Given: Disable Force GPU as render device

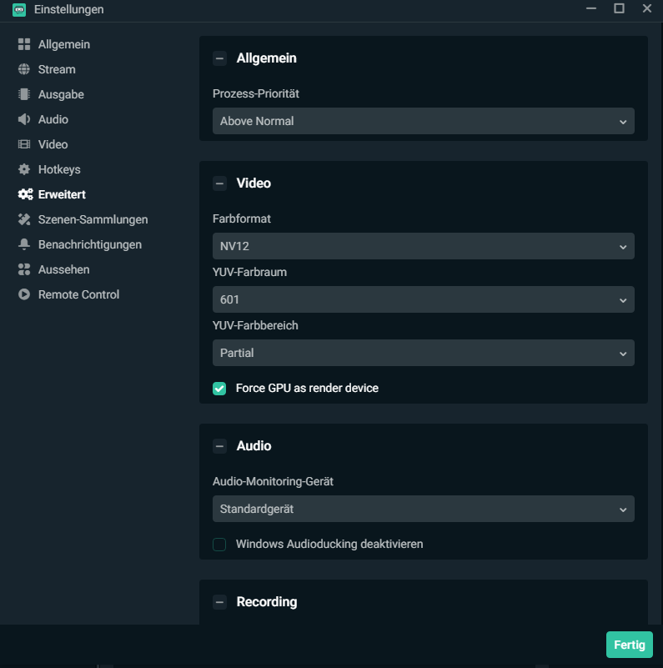Looking at the screenshot, I should (219, 388).
